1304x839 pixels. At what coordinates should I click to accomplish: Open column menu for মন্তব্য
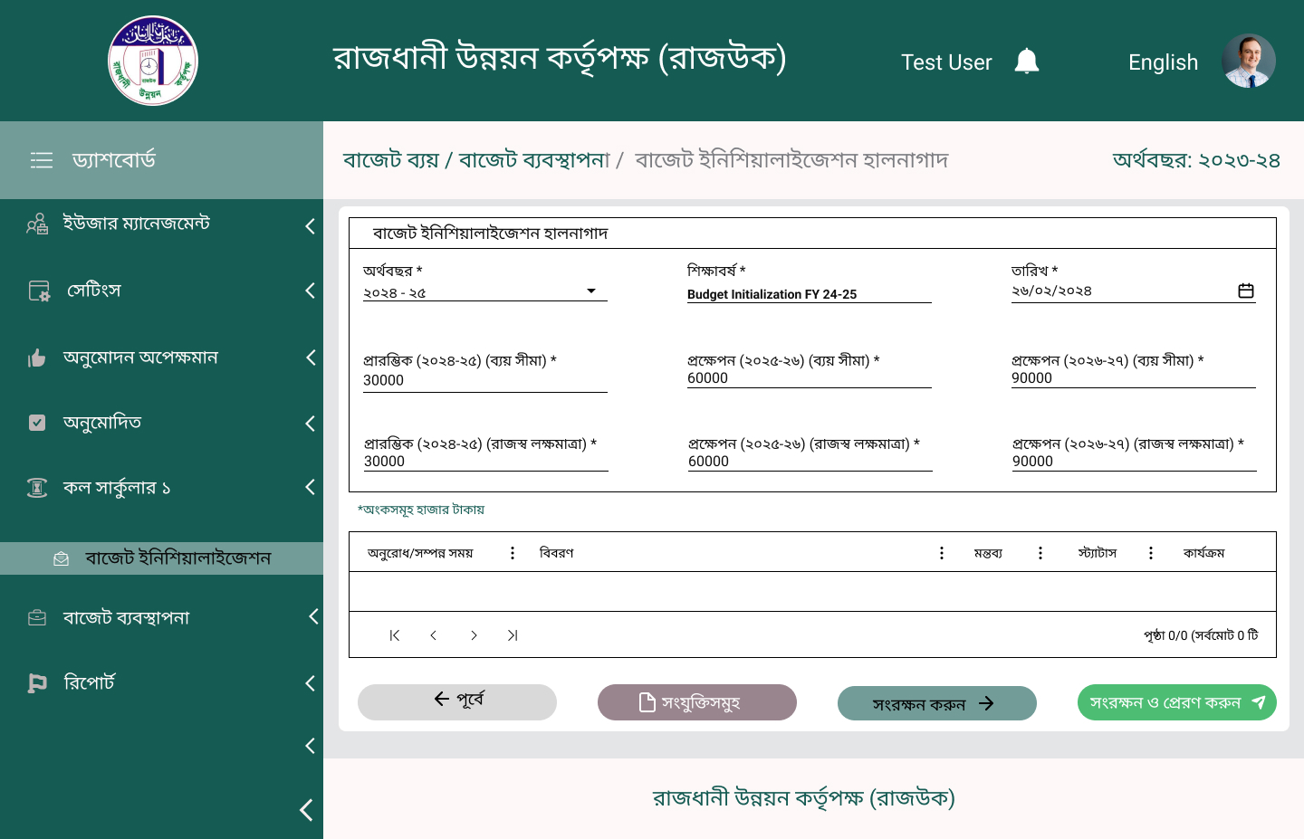coord(1040,553)
